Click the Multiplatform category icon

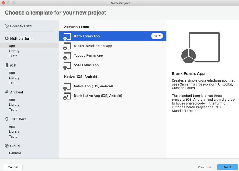(7, 38)
